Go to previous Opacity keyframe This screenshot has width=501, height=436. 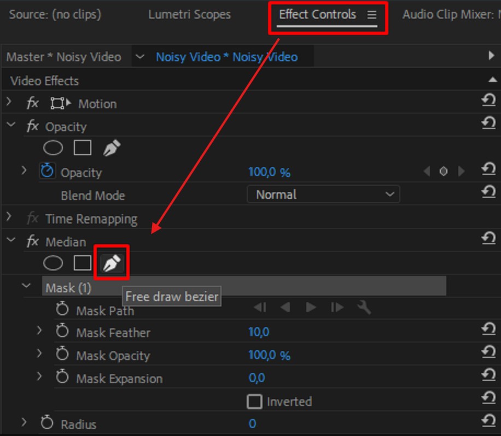tap(427, 172)
